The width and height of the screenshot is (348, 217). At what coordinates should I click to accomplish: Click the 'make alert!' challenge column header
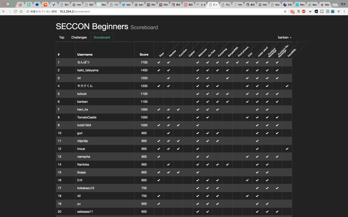[263, 52]
